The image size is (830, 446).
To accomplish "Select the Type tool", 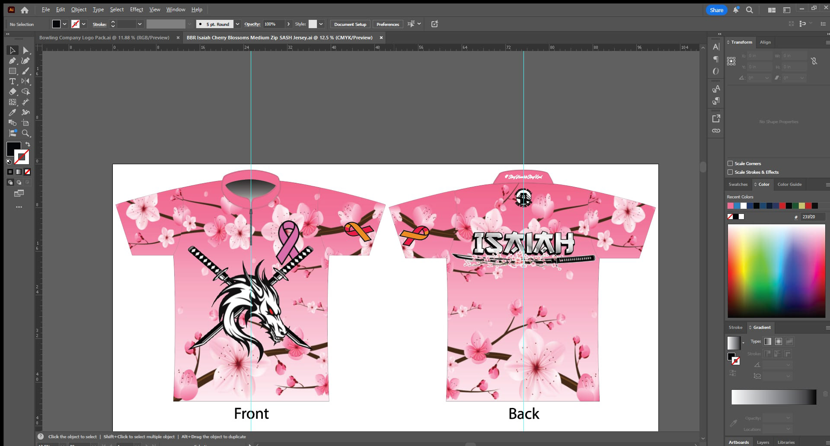I will point(12,81).
